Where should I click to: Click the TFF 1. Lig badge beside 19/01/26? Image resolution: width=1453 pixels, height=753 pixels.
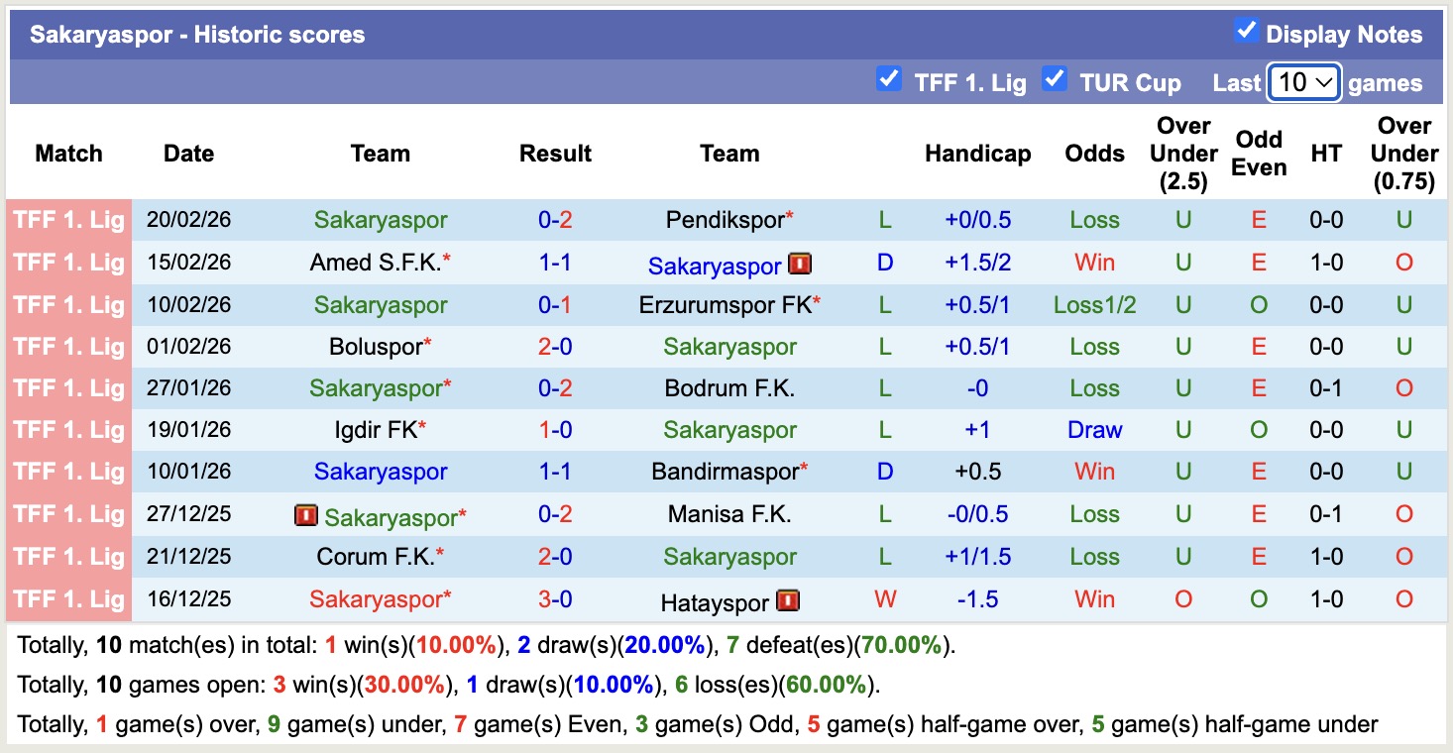[x=67, y=430]
